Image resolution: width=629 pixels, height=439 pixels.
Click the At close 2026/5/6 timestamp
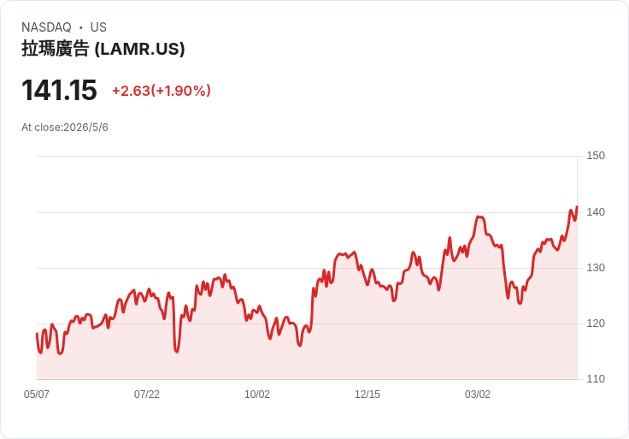pos(65,128)
